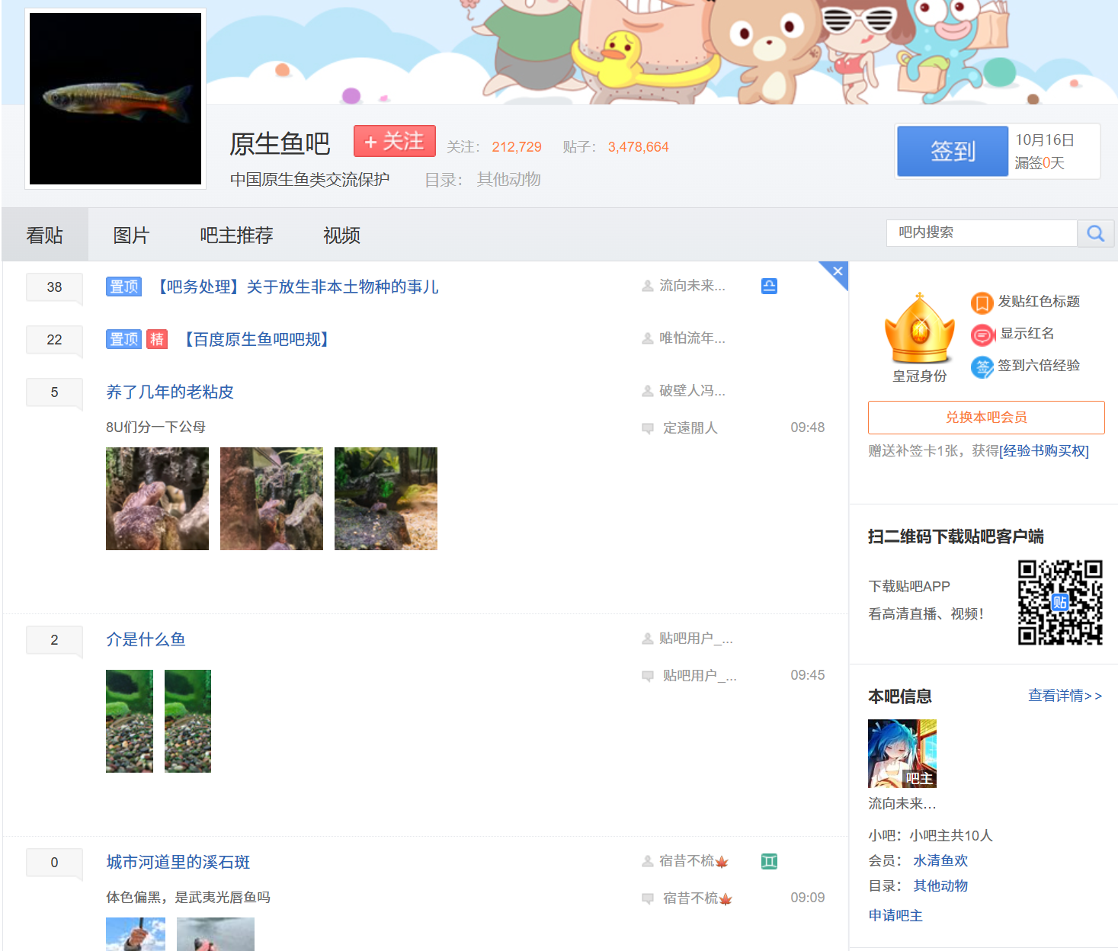Open the first photo of 养了几年的老粘皮
This screenshot has width=1118, height=951.
coord(157,498)
